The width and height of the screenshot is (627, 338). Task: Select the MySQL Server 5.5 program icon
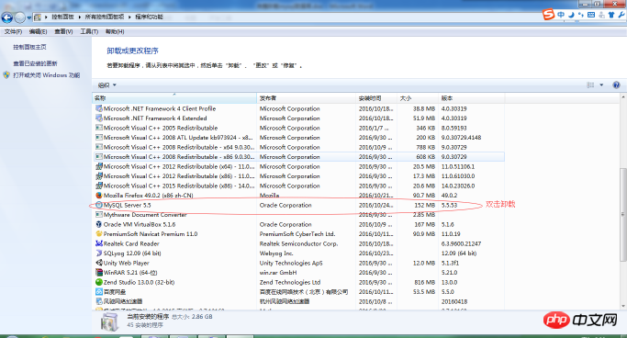[x=99, y=205]
